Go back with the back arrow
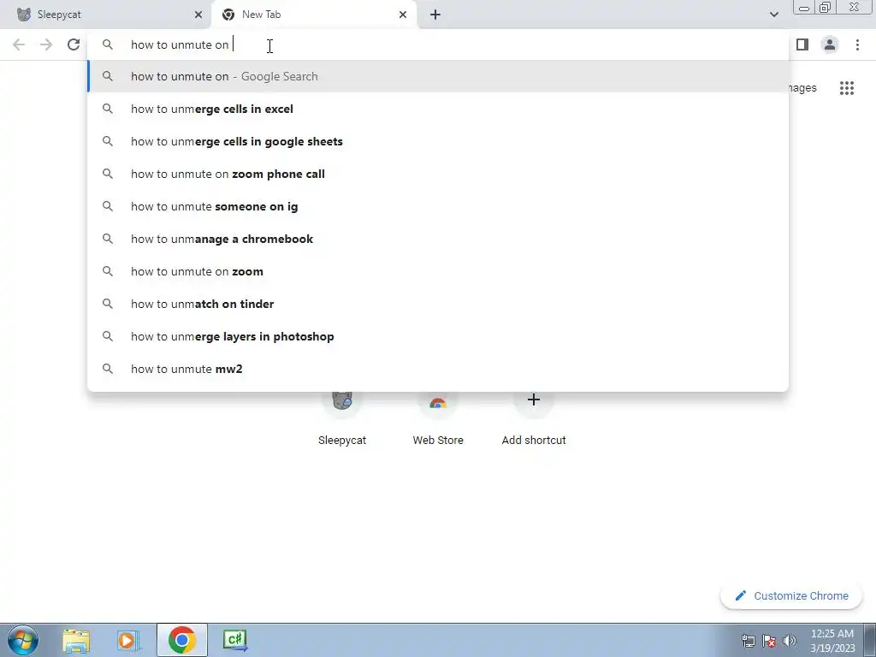This screenshot has width=876, height=657. pos(19,44)
